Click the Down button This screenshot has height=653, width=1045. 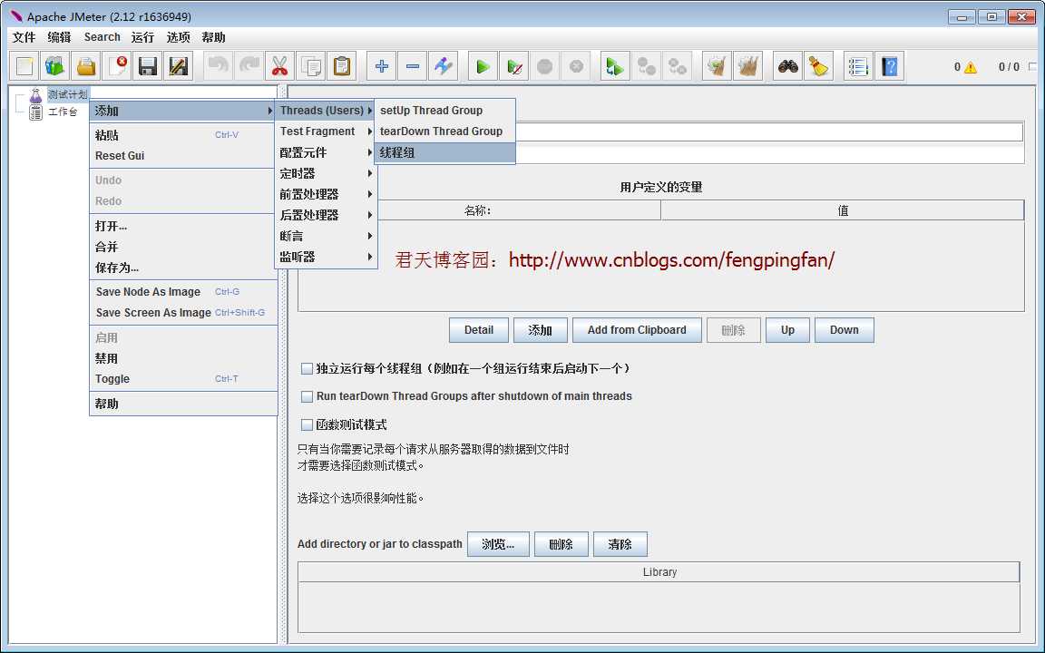pyautogui.click(x=844, y=330)
